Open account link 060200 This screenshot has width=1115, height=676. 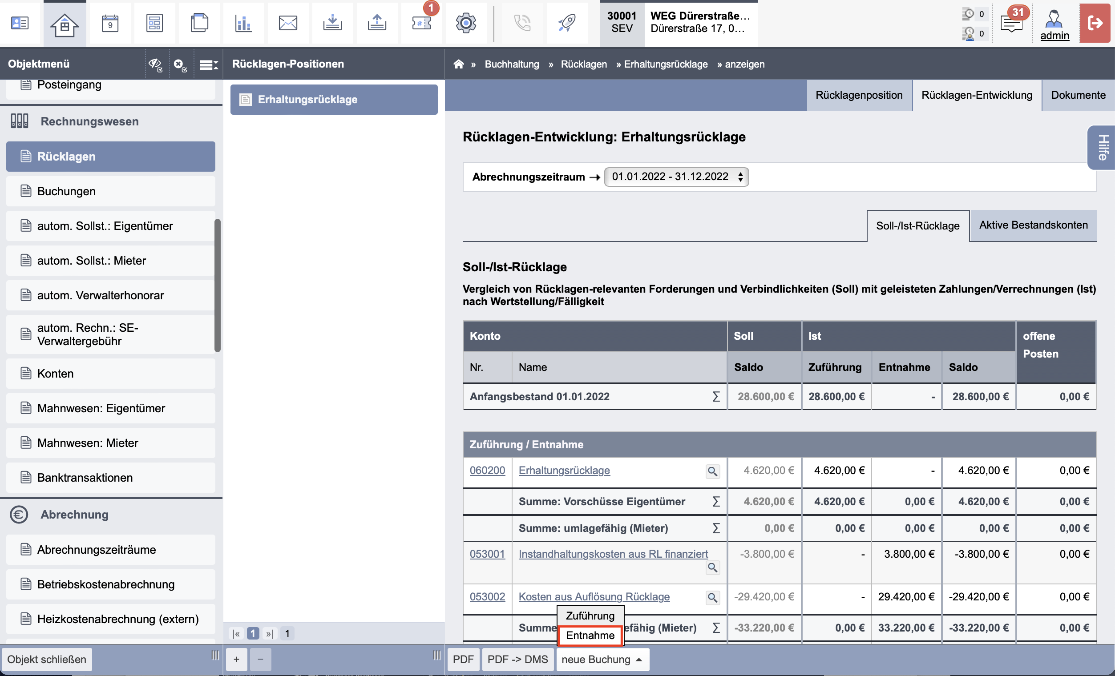pos(487,470)
